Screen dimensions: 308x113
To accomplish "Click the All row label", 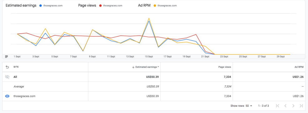I will pos(15,77).
